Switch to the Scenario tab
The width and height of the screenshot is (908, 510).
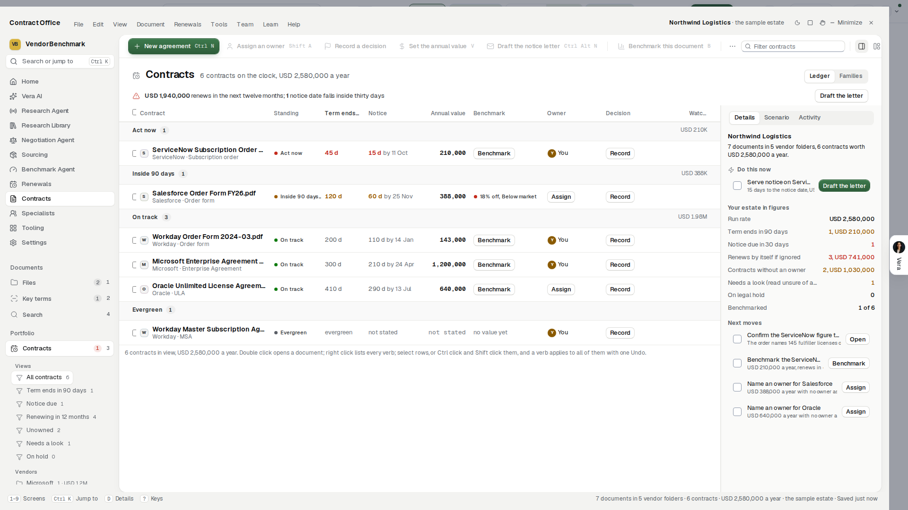777,118
